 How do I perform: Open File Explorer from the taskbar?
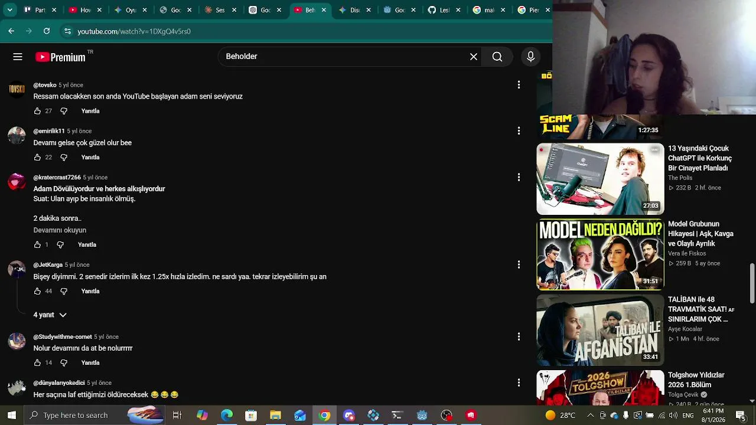[275, 415]
